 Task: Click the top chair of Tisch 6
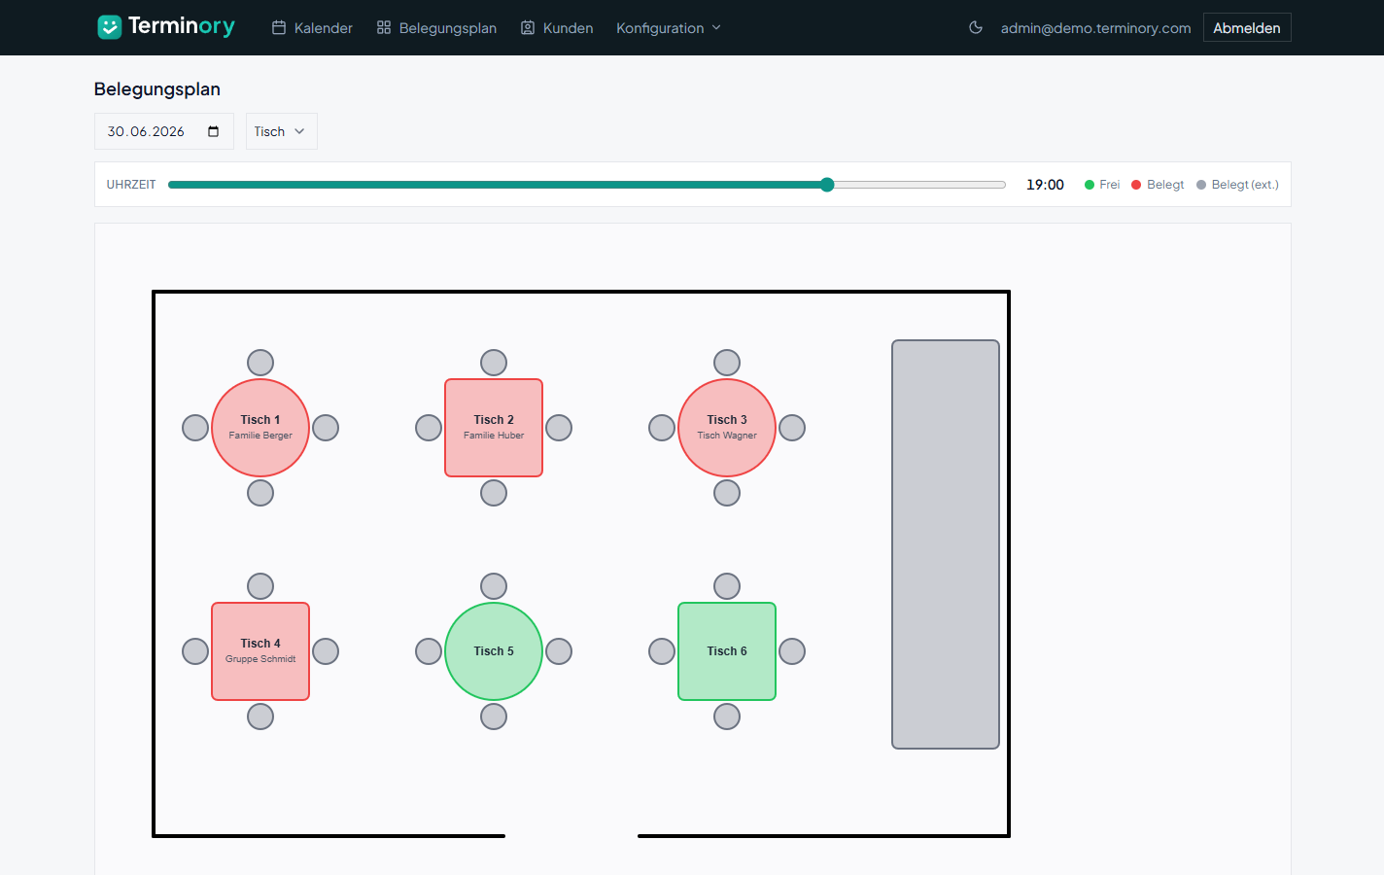pyautogui.click(x=727, y=586)
